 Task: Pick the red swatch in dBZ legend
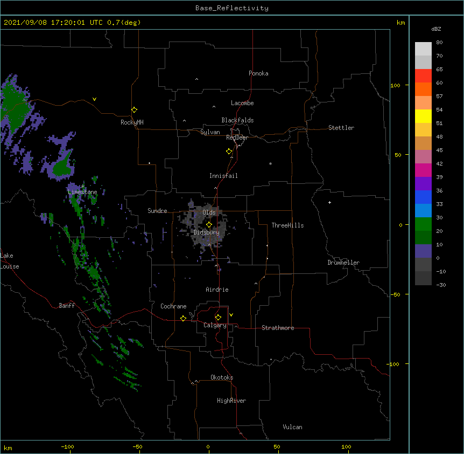point(423,75)
